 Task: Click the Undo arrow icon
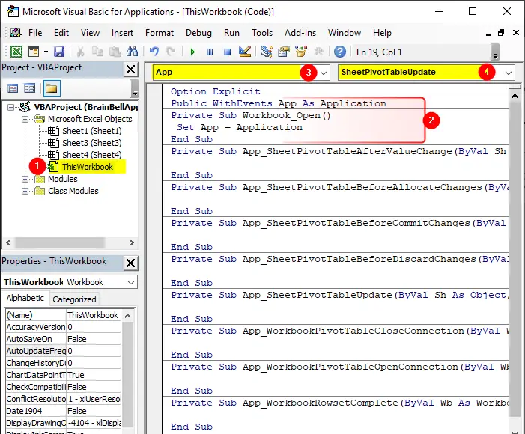click(154, 52)
